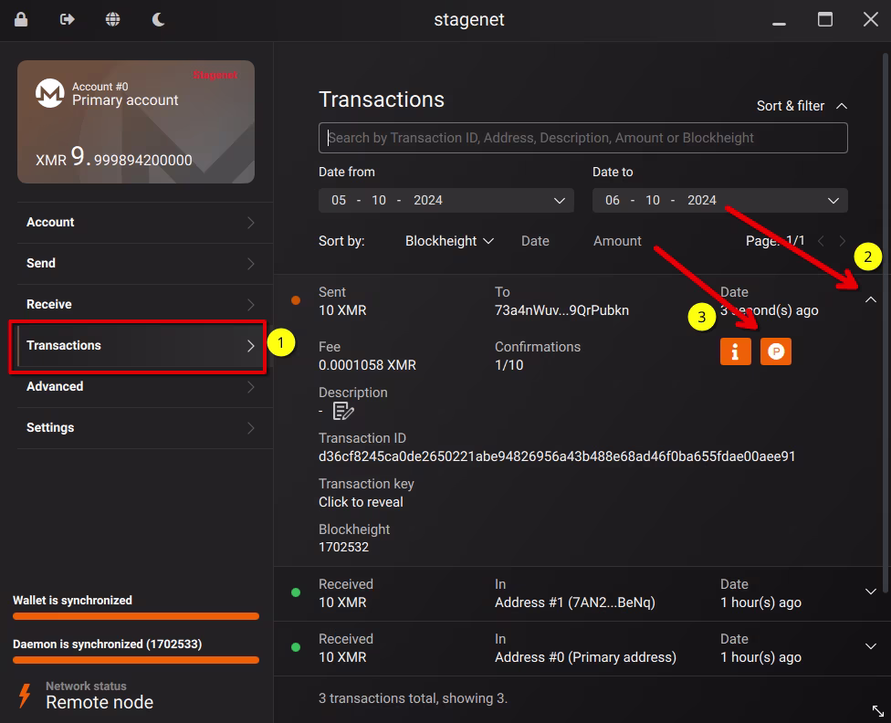Sort transactions by Blockheight

click(449, 241)
